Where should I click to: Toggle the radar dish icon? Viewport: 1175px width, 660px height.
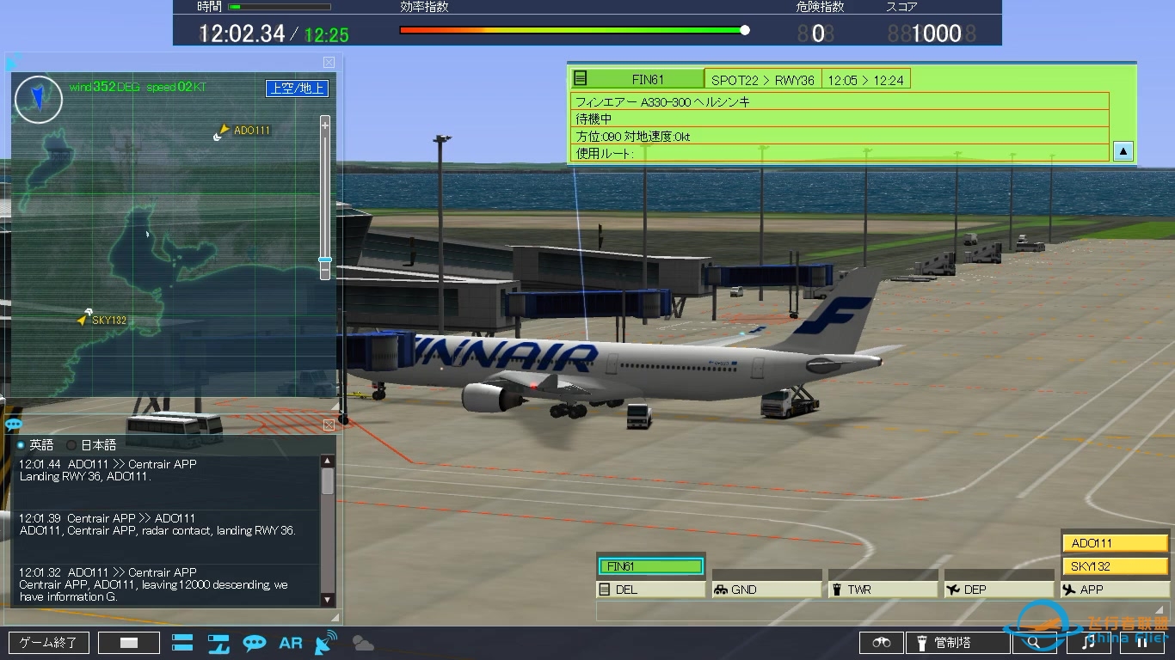[326, 642]
